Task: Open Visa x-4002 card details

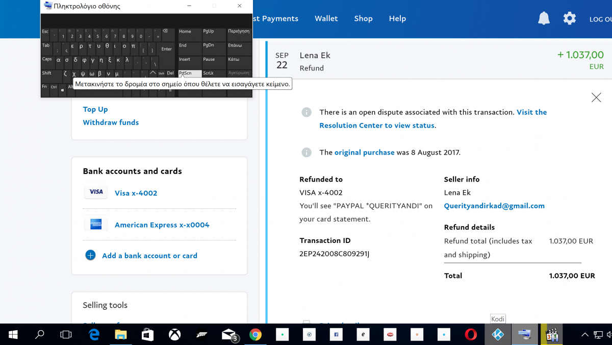Action: coord(136,193)
